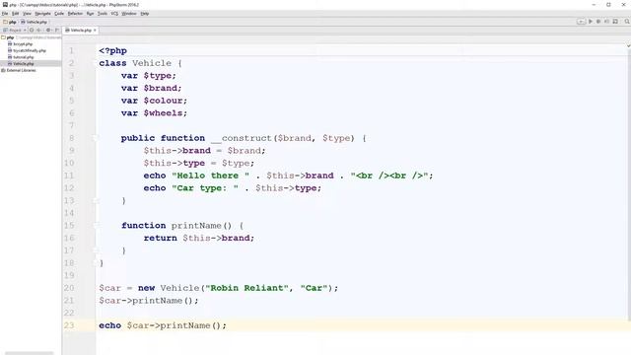Open the File menu

[x=5, y=13]
